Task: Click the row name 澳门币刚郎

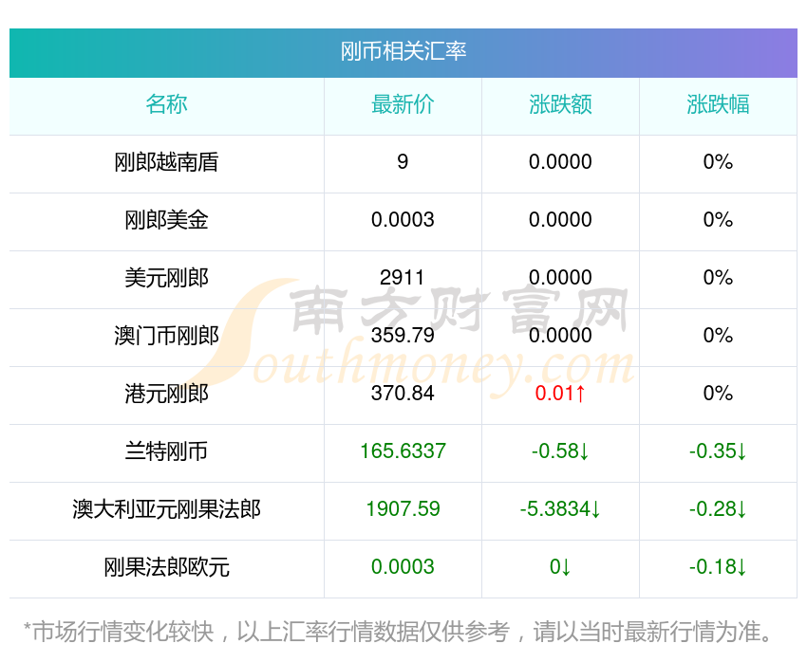Action: 166,336
